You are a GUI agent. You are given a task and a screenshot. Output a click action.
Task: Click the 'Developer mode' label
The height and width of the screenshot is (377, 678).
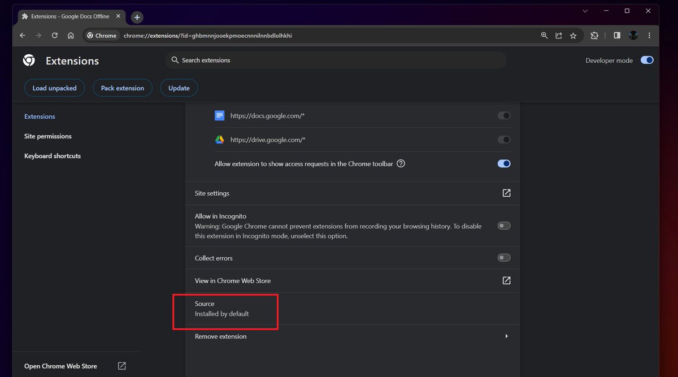(x=609, y=60)
